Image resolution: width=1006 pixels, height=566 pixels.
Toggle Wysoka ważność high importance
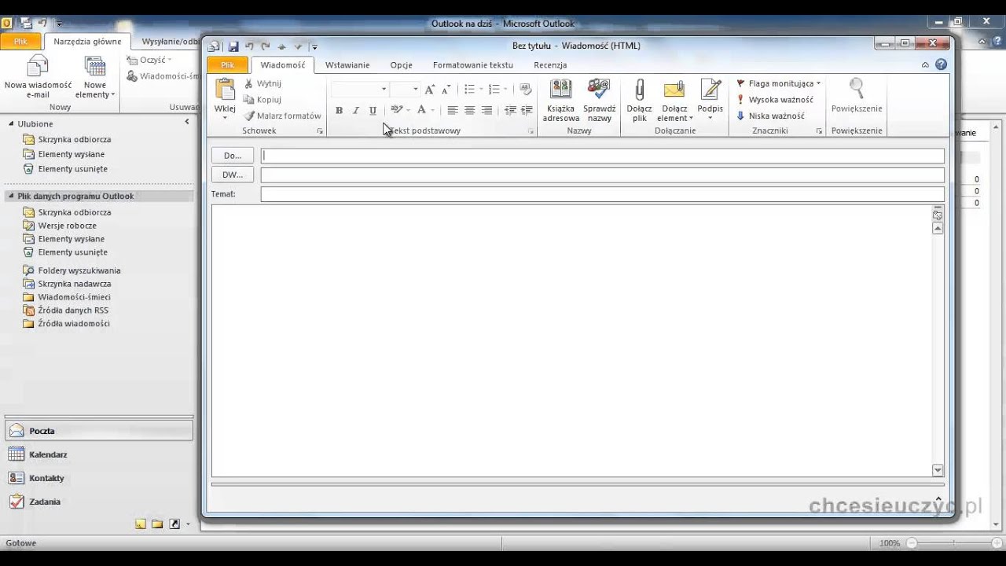click(775, 100)
